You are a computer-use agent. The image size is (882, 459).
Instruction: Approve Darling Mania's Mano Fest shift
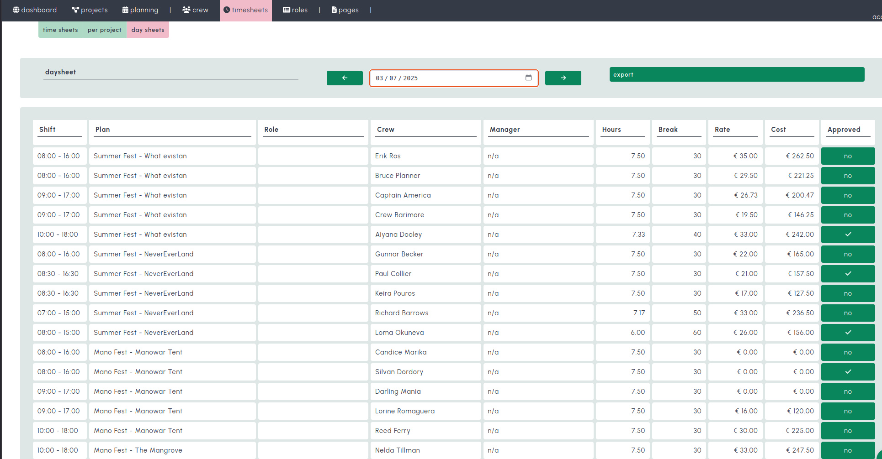pos(848,391)
